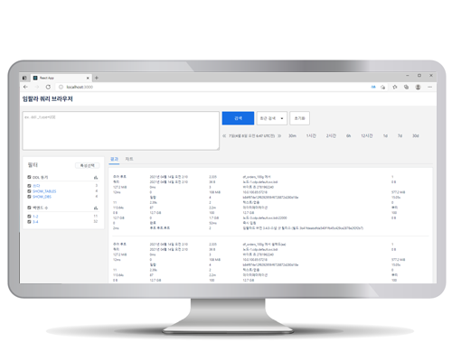Viewport: 452px width, 361px height.
Task: Advance the time range with double-right arrows
Action: (x=279, y=136)
